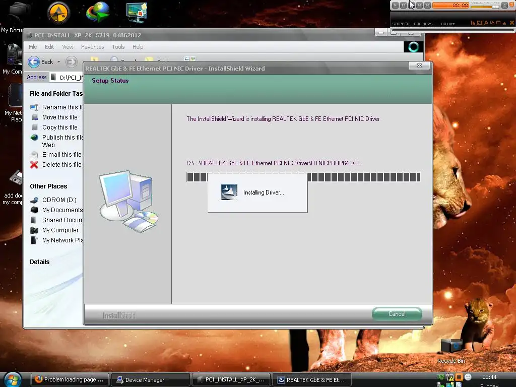
Task: Click the E-mail envelope icon
Action: tap(34, 154)
